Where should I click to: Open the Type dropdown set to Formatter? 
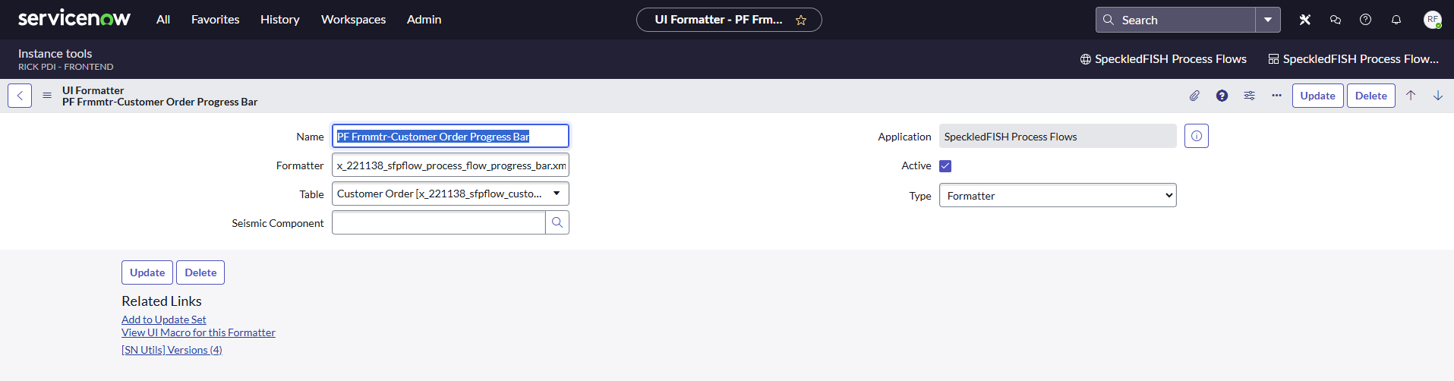(x=1058, y=195)
